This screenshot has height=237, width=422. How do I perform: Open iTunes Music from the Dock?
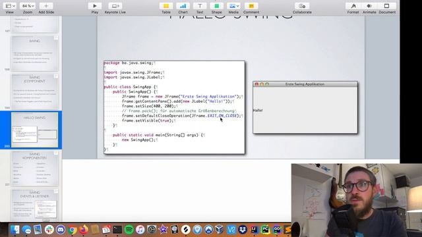click(140, 230)
